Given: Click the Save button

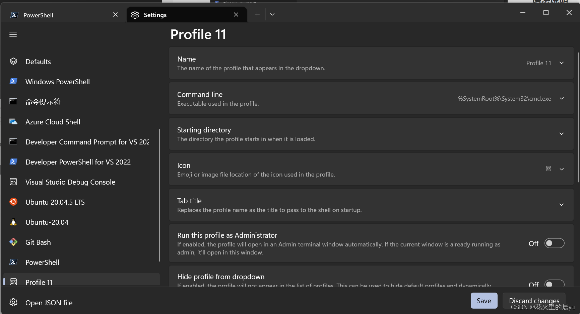Looking at the screenshot, I should [484, 301].
